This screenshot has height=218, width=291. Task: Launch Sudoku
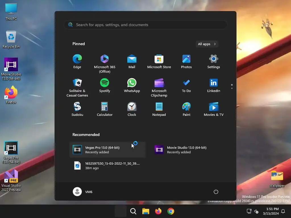(77, 109)
